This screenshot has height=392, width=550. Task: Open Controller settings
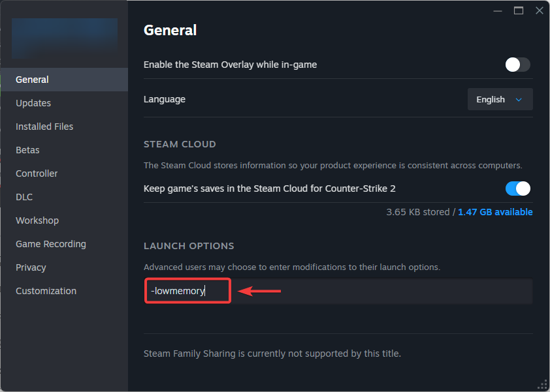pyautogui.click(x=37, y=173)
